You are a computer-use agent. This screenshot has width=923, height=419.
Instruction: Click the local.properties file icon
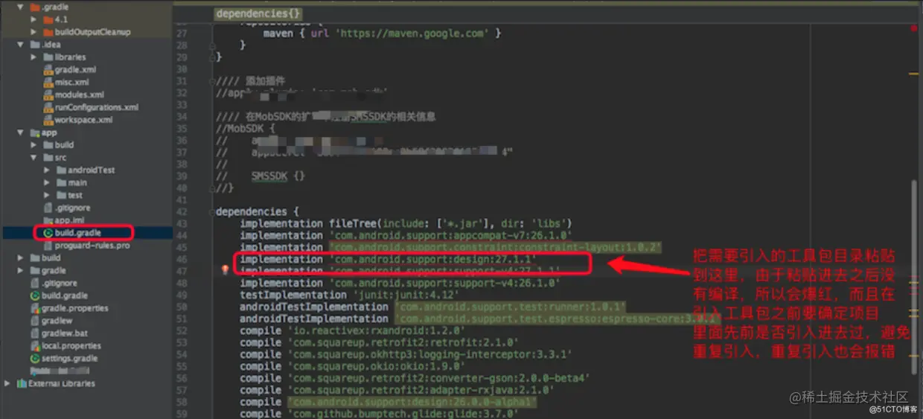[x=35, y=346]
